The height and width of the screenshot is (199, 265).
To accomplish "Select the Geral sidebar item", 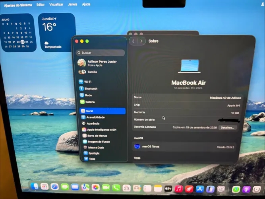I will point(103,111).
